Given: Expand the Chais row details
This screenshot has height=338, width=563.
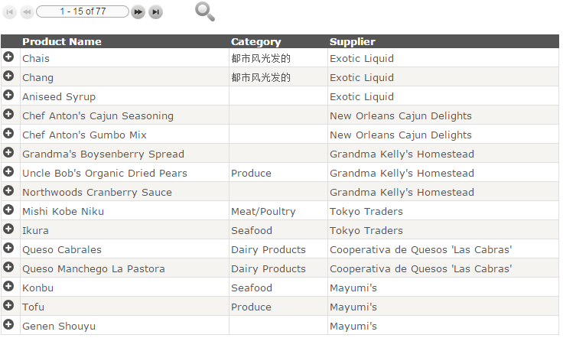Looking at the screenshot, I should click(x=8, y=57).
